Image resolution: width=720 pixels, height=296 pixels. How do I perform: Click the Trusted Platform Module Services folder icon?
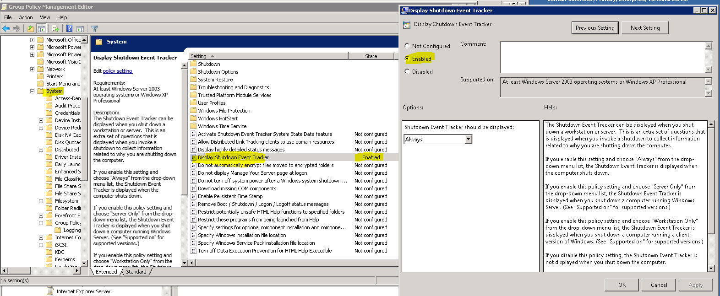(x=193, y=95)
